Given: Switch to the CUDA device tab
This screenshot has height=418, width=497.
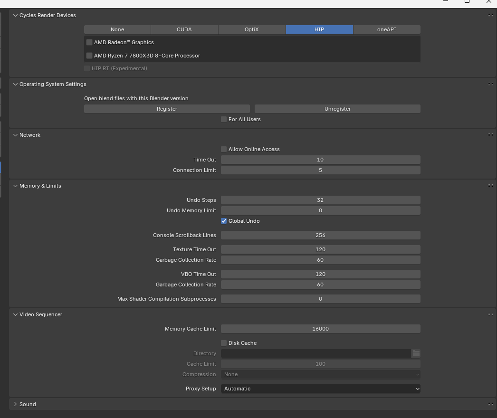Looking at the screenshot, I should tap(184, 29).
